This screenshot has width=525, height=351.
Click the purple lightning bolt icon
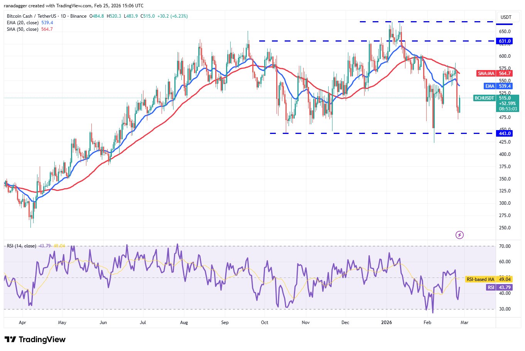[x=459, y=235]
